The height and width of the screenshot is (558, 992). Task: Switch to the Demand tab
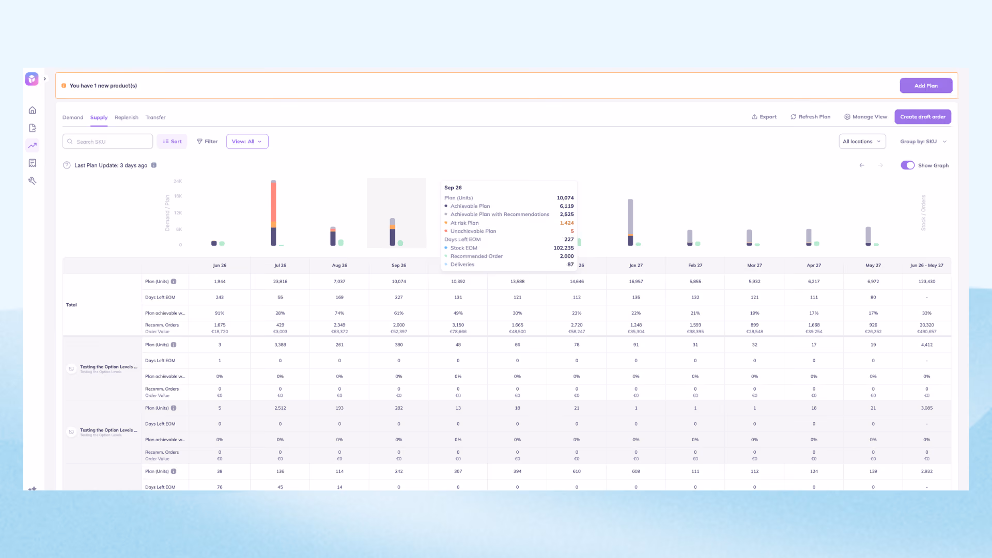coord(73,117)
